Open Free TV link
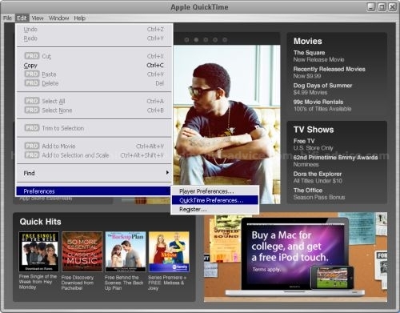The height and width of the screenshot is (313, 400). 304,141
